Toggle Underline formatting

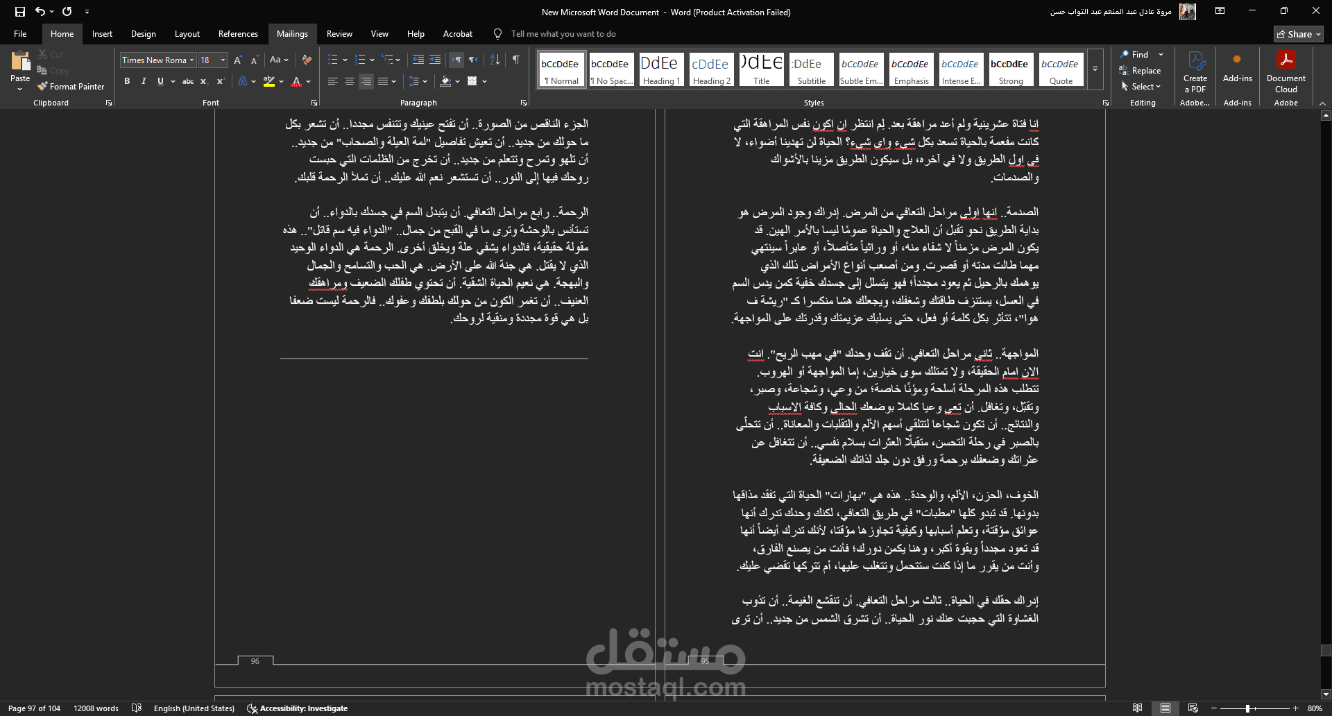tap(160, 81)
